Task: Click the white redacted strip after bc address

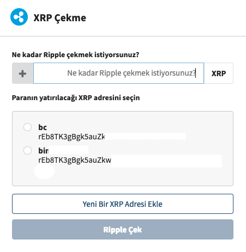Action: coord(146,137)
